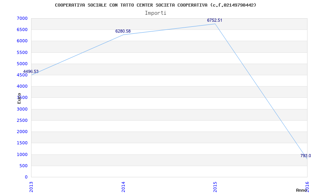Click the 6000 y-axis value
Image resolution: width=311 pixels, height=194 pixels.
tap(22, 41)
